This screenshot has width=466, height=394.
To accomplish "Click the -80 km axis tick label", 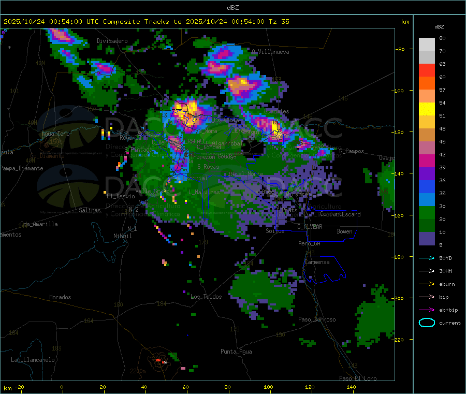I will tap(400, 49).
